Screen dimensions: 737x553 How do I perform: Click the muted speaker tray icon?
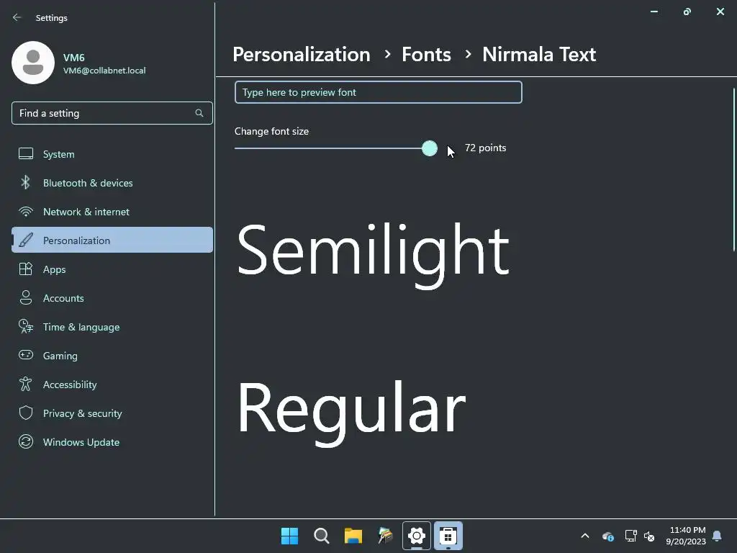(x=649, y=536)
